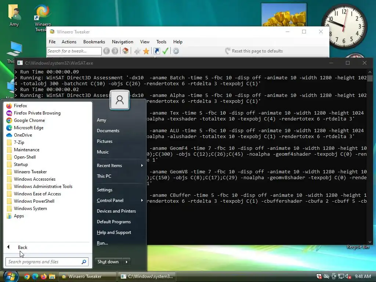
Task: Expand the Control Panel submenu
Action: point(120,200)
